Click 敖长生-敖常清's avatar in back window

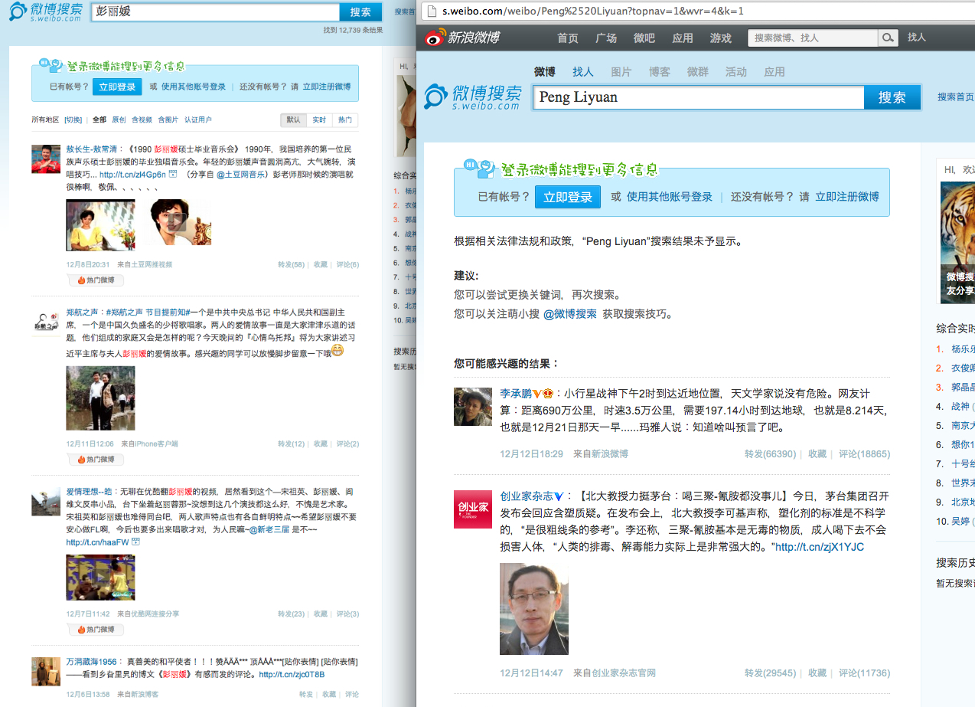pos(46,159)
